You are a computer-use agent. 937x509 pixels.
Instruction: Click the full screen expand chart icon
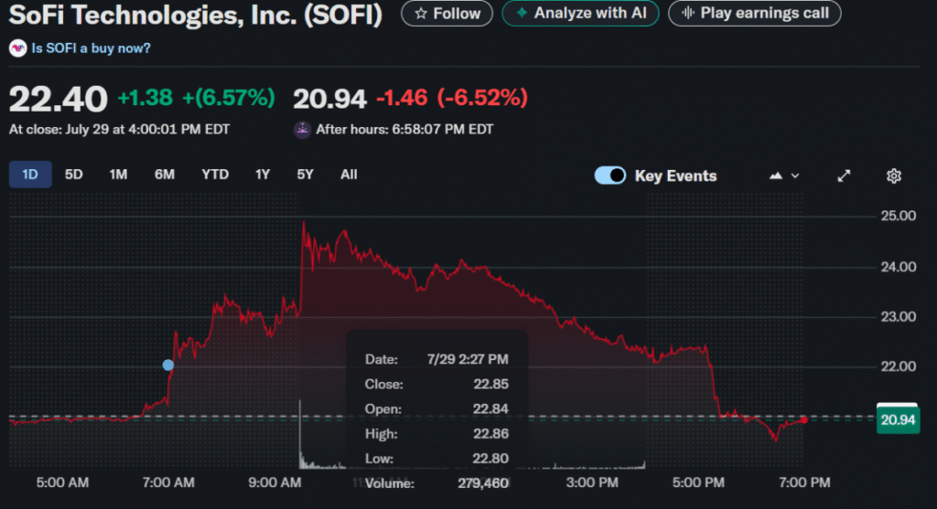(x=845, y=175)
